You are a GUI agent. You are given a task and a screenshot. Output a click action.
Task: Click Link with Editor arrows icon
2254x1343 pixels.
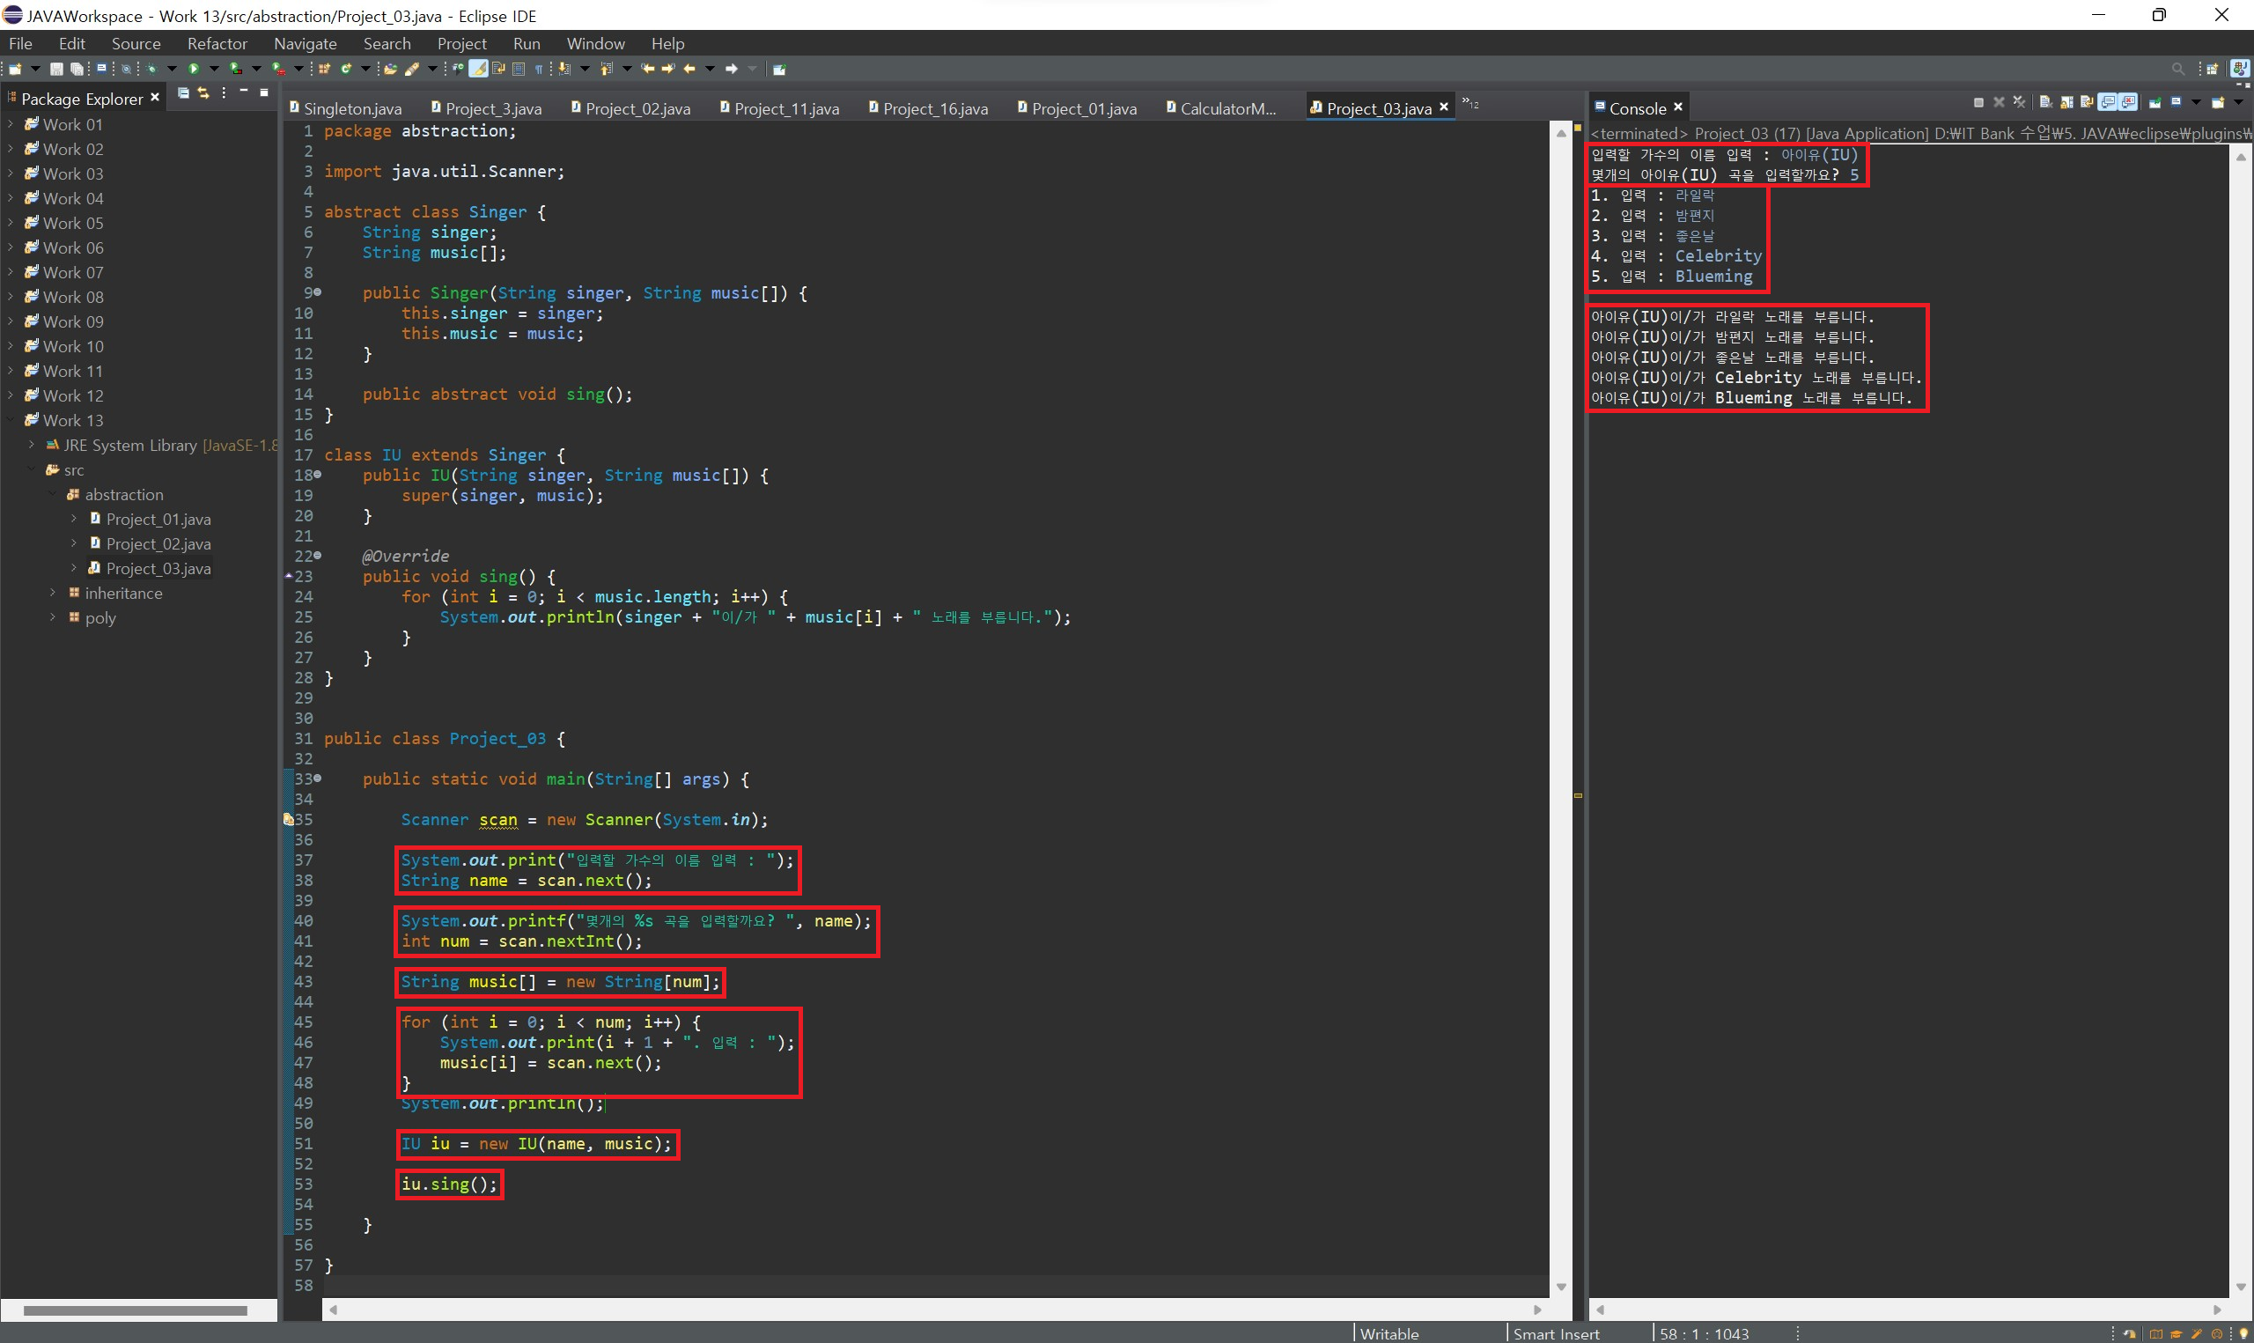coord(203,93)
